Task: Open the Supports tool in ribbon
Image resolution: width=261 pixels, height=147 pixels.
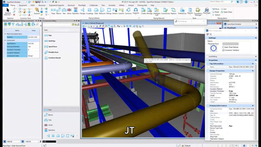Action: [x=136, y=11]
